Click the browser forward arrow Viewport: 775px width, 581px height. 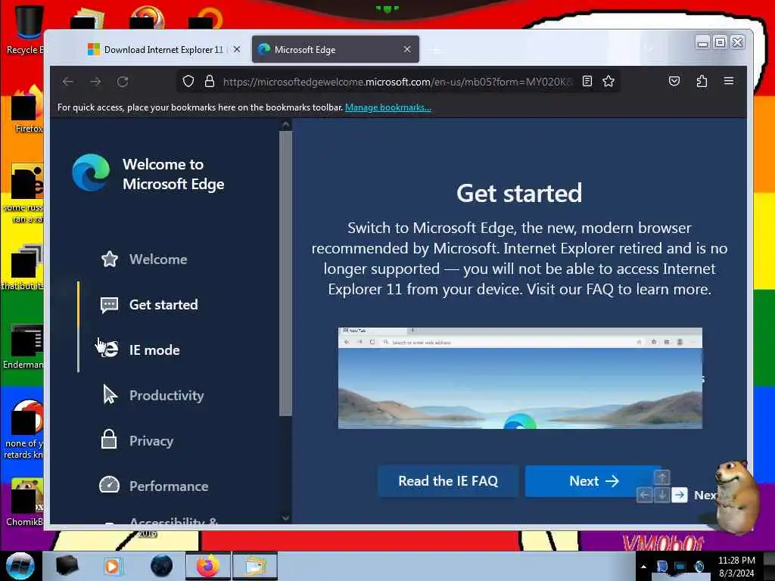[x=96, y=82]
